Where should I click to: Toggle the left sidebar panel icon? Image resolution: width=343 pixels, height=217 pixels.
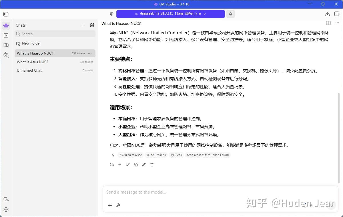[x=6, y=14]
